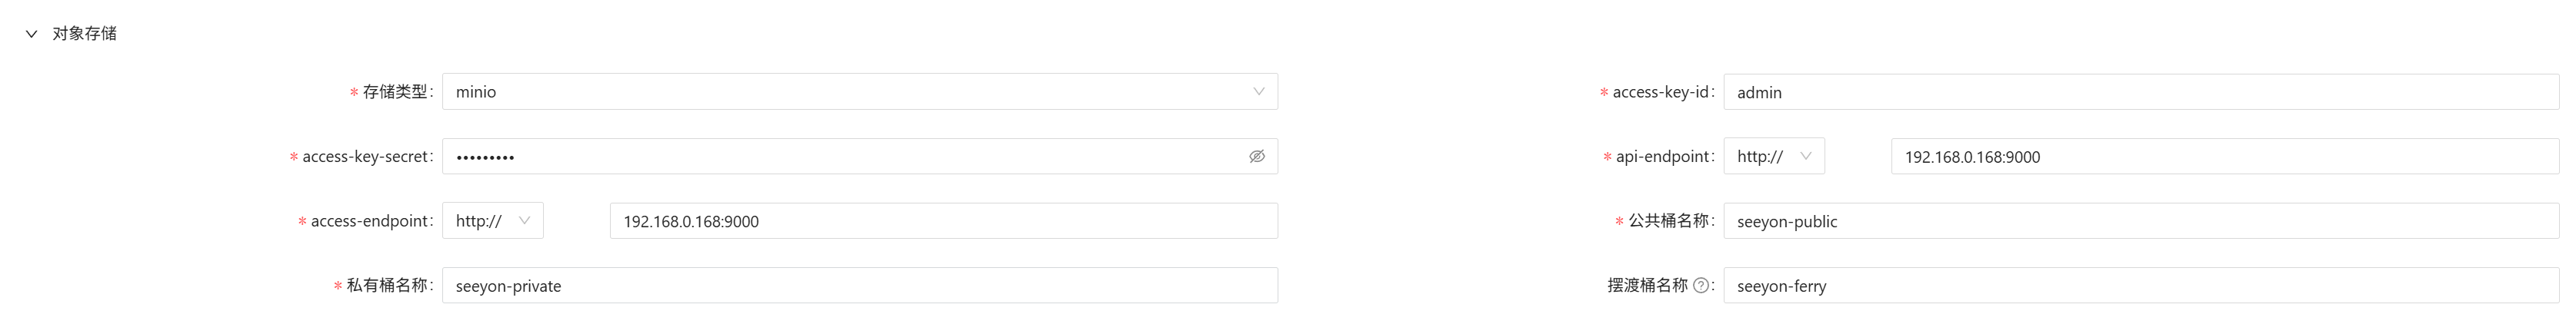The image size is (2576, 334).
Task: Open the api-endpoint http:// protocol dropdown
Action: [x=1774, y=157]
